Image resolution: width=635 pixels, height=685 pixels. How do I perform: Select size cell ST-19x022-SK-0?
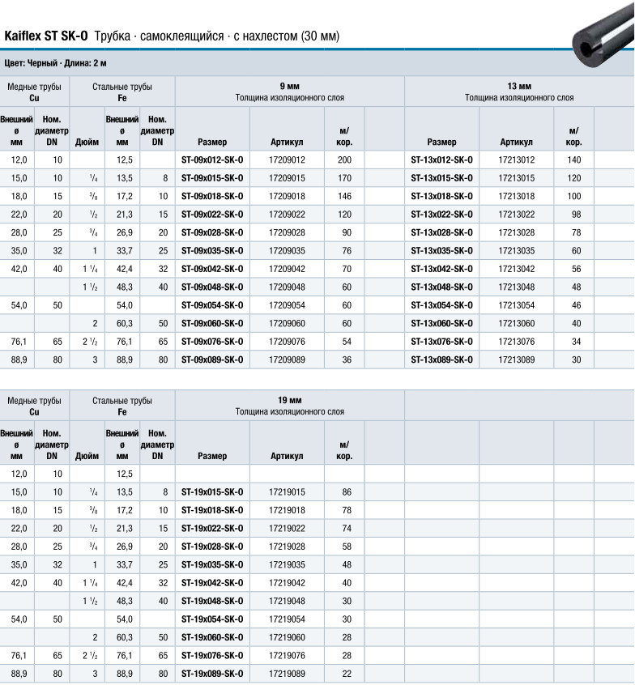tap(212, 529)
